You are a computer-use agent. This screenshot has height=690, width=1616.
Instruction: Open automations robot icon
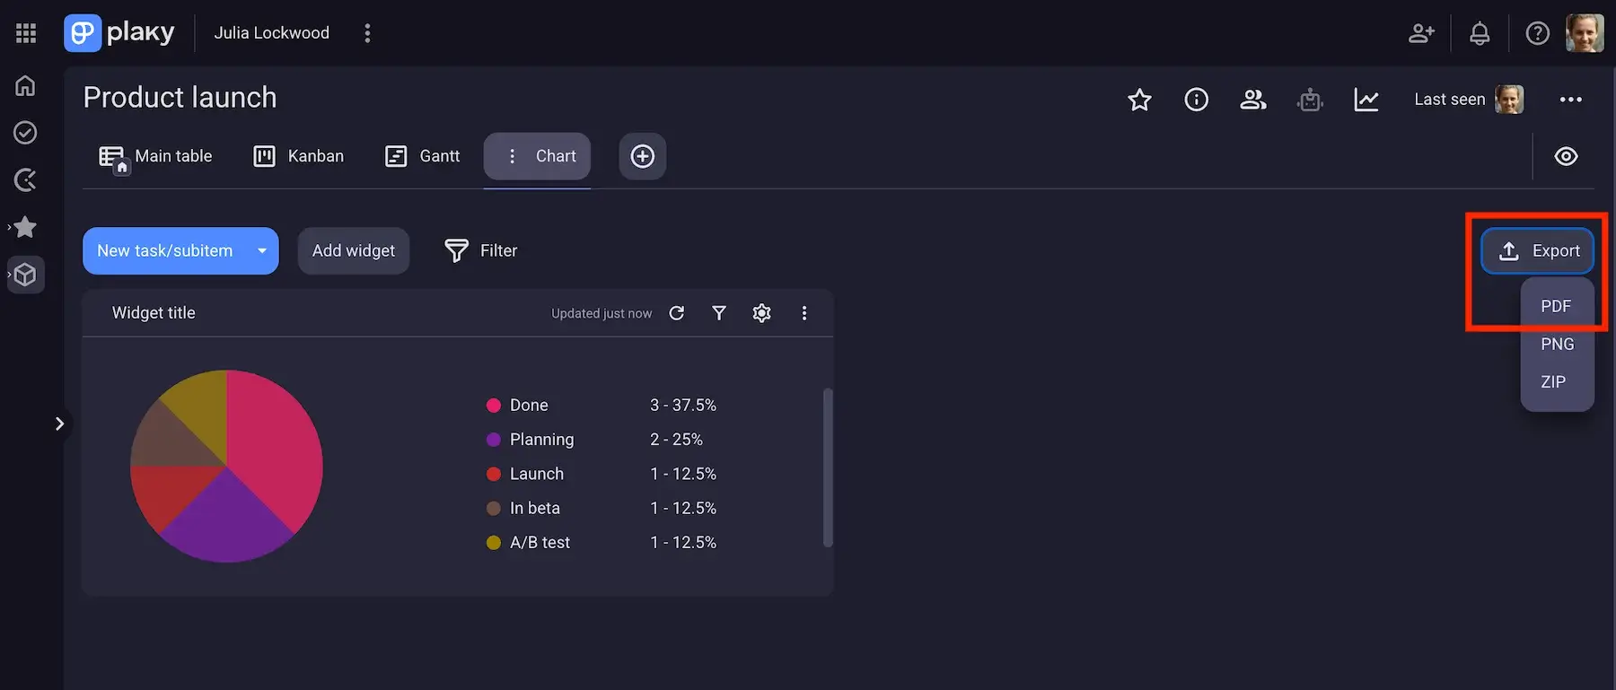[1310, 100]
